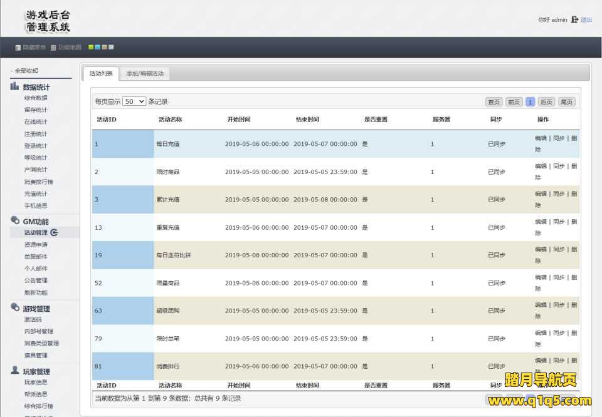602x417 pixels.
Task: Click the logout icon beside 退出
Action: (x=574, y=20)
